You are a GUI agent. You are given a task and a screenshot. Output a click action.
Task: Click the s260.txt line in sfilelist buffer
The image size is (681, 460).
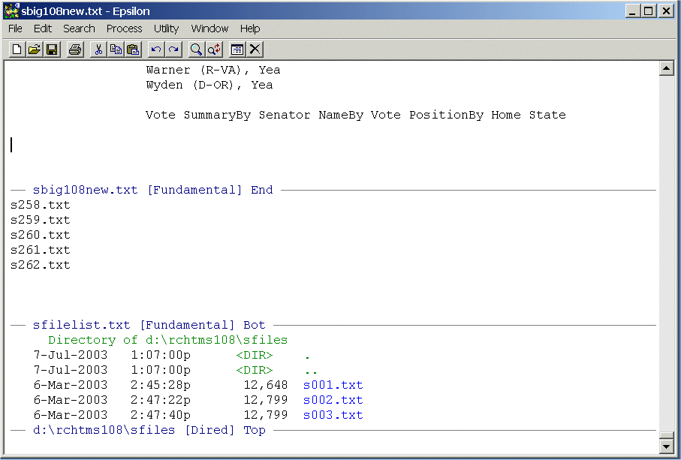pos(41,235)
